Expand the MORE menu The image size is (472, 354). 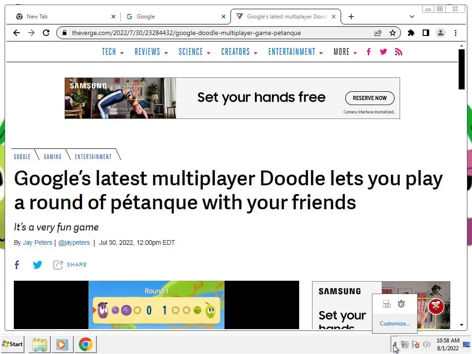345,52
